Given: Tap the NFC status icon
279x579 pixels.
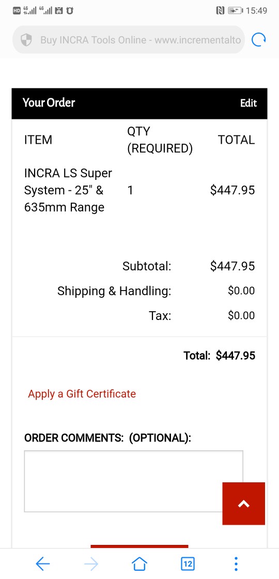Looking at the screenshot, I should pos(220,11).
